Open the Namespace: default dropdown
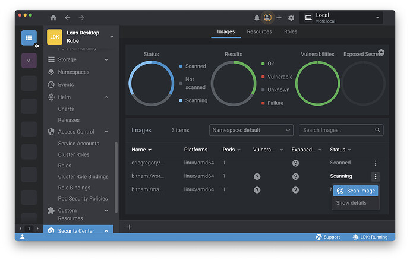The height and width of the screenshot is (260, 410). (251, 130)
